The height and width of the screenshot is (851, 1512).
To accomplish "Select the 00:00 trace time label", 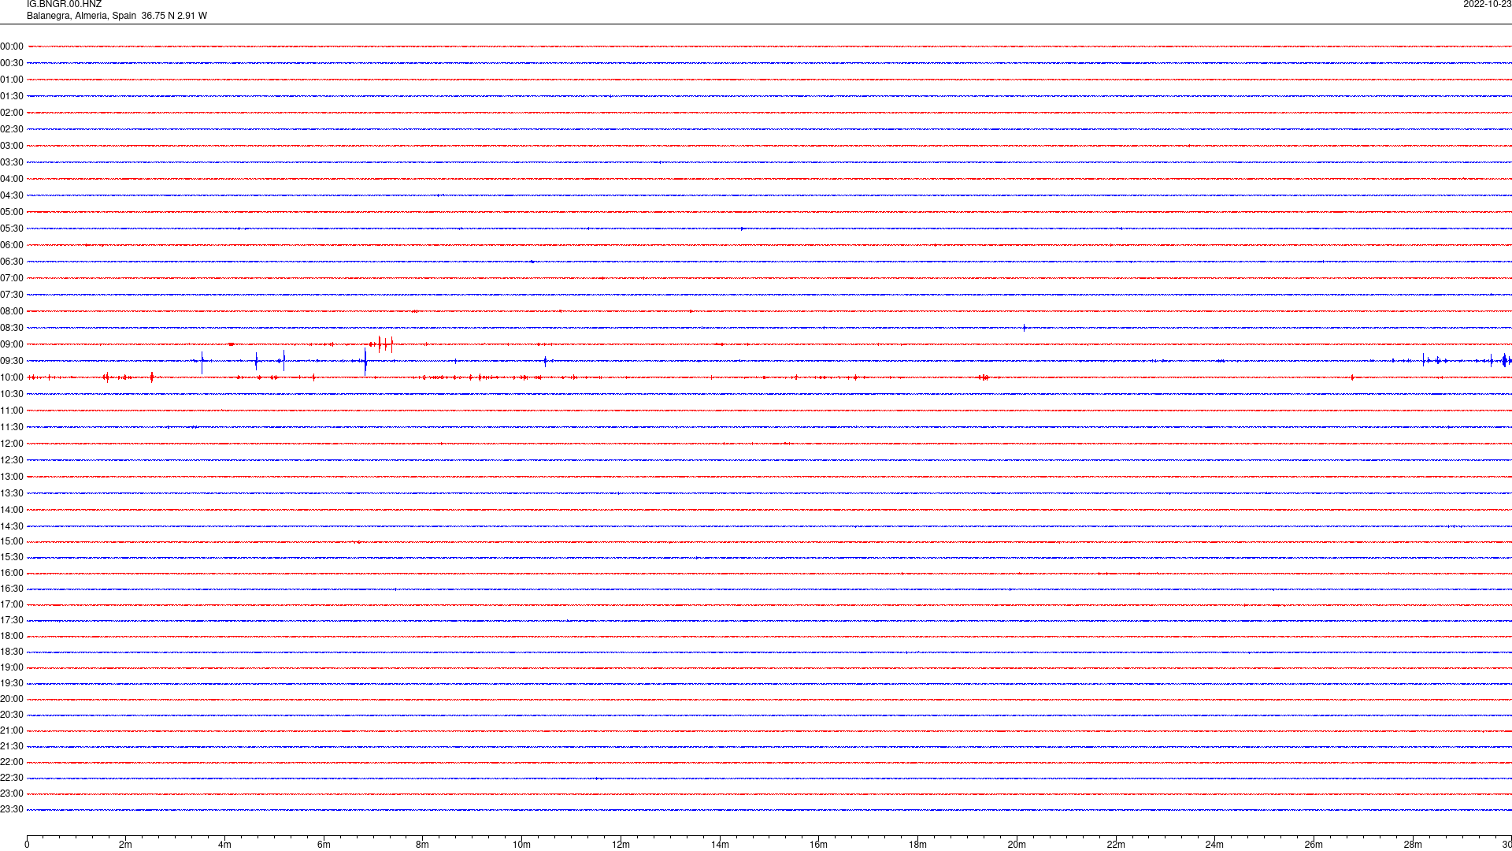I will click(12, 46).
